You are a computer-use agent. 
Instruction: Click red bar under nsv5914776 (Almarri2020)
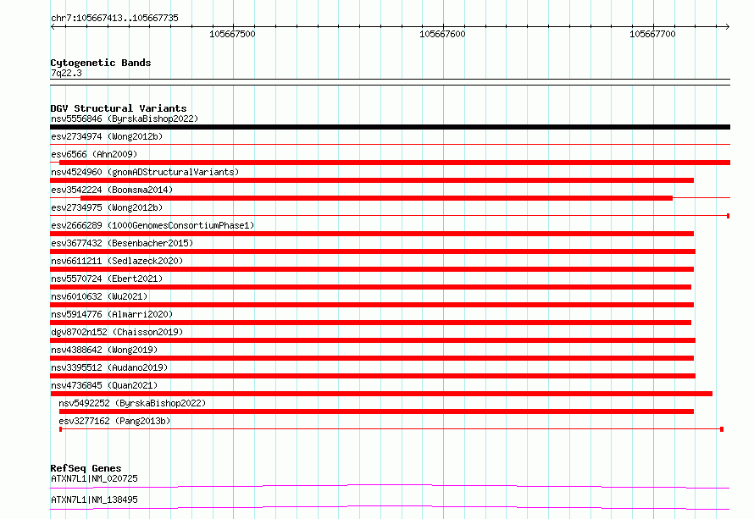[371, 323]
